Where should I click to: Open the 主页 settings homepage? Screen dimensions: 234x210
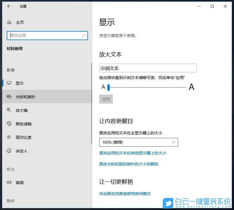pos(17,22)
